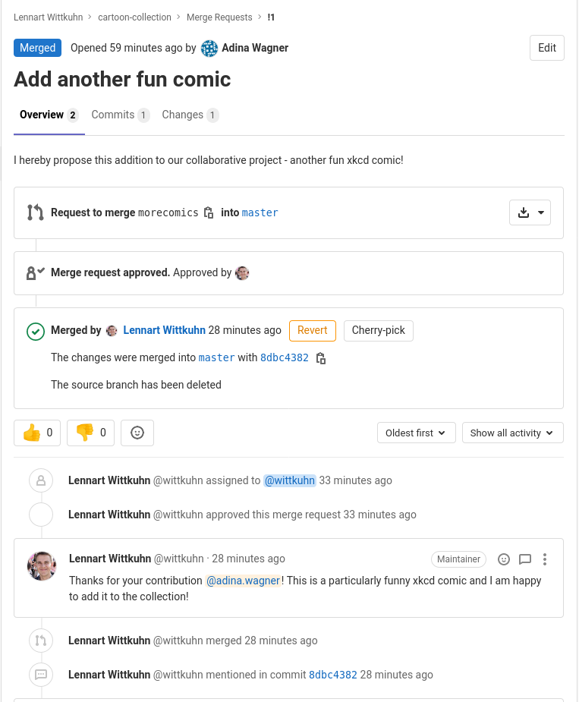Open the download merge request dropdown
579x702 pixels.
click(530, 213)
